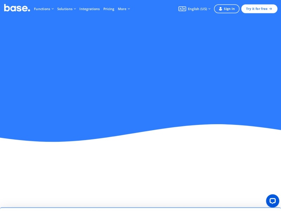Open the live chat bubble icon

(273, 201)
